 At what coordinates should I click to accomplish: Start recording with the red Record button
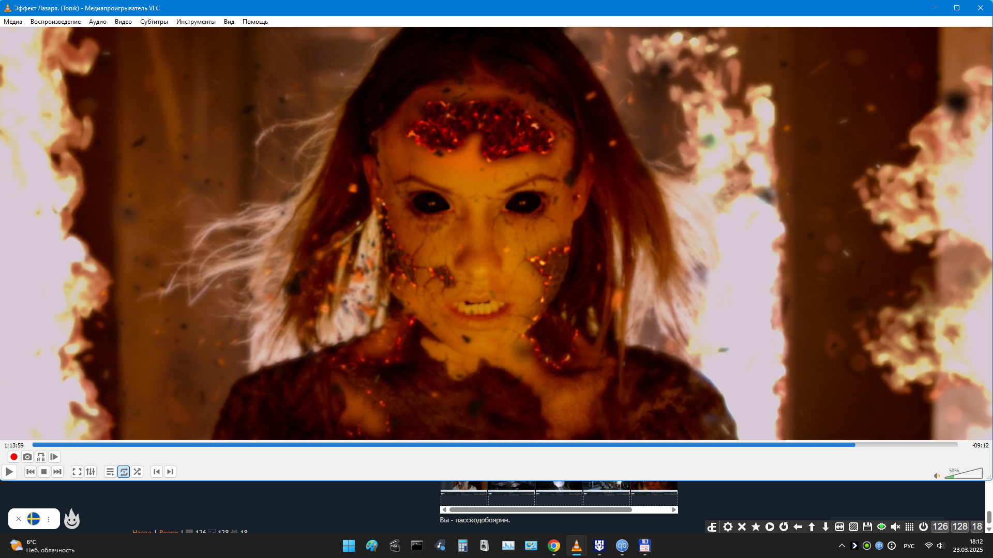point(14,457)
